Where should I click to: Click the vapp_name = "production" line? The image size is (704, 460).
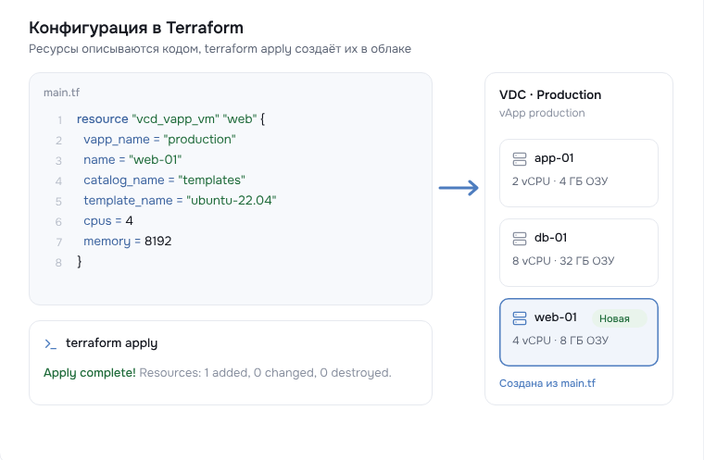(x=159, y=140)
